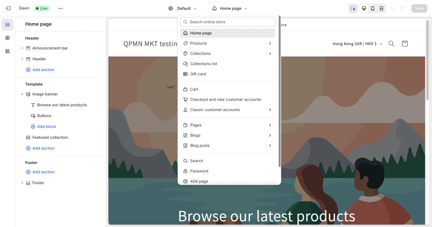The image size is (432, 227).
Task: Click the template dropdown list scrollbar
Action: coord(280,93)
